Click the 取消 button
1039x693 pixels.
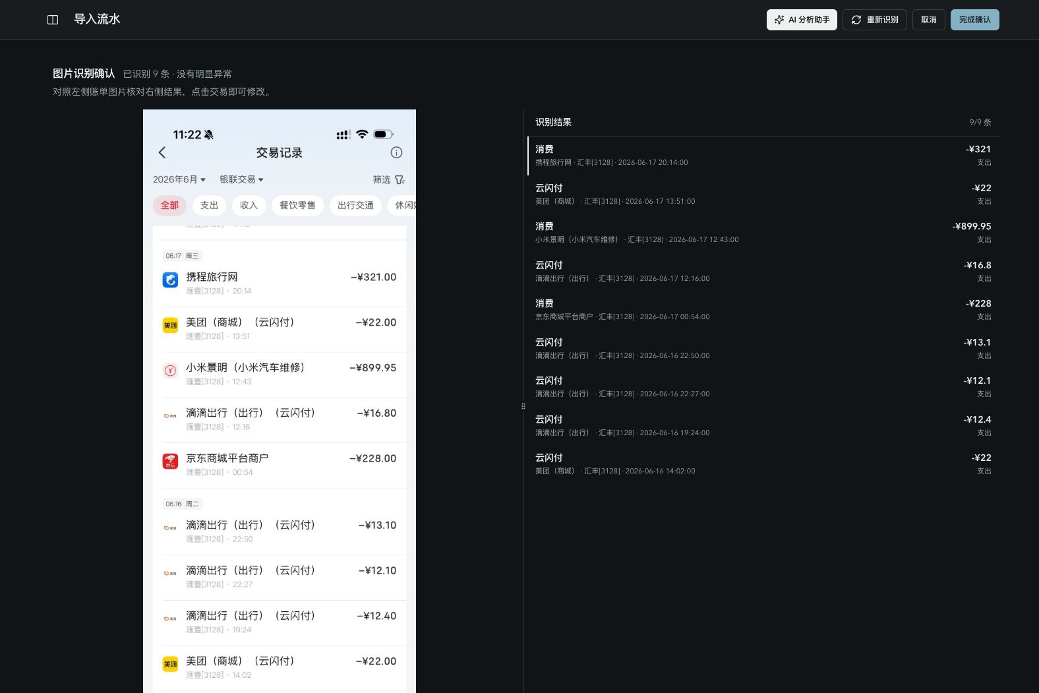pos(929,20)
